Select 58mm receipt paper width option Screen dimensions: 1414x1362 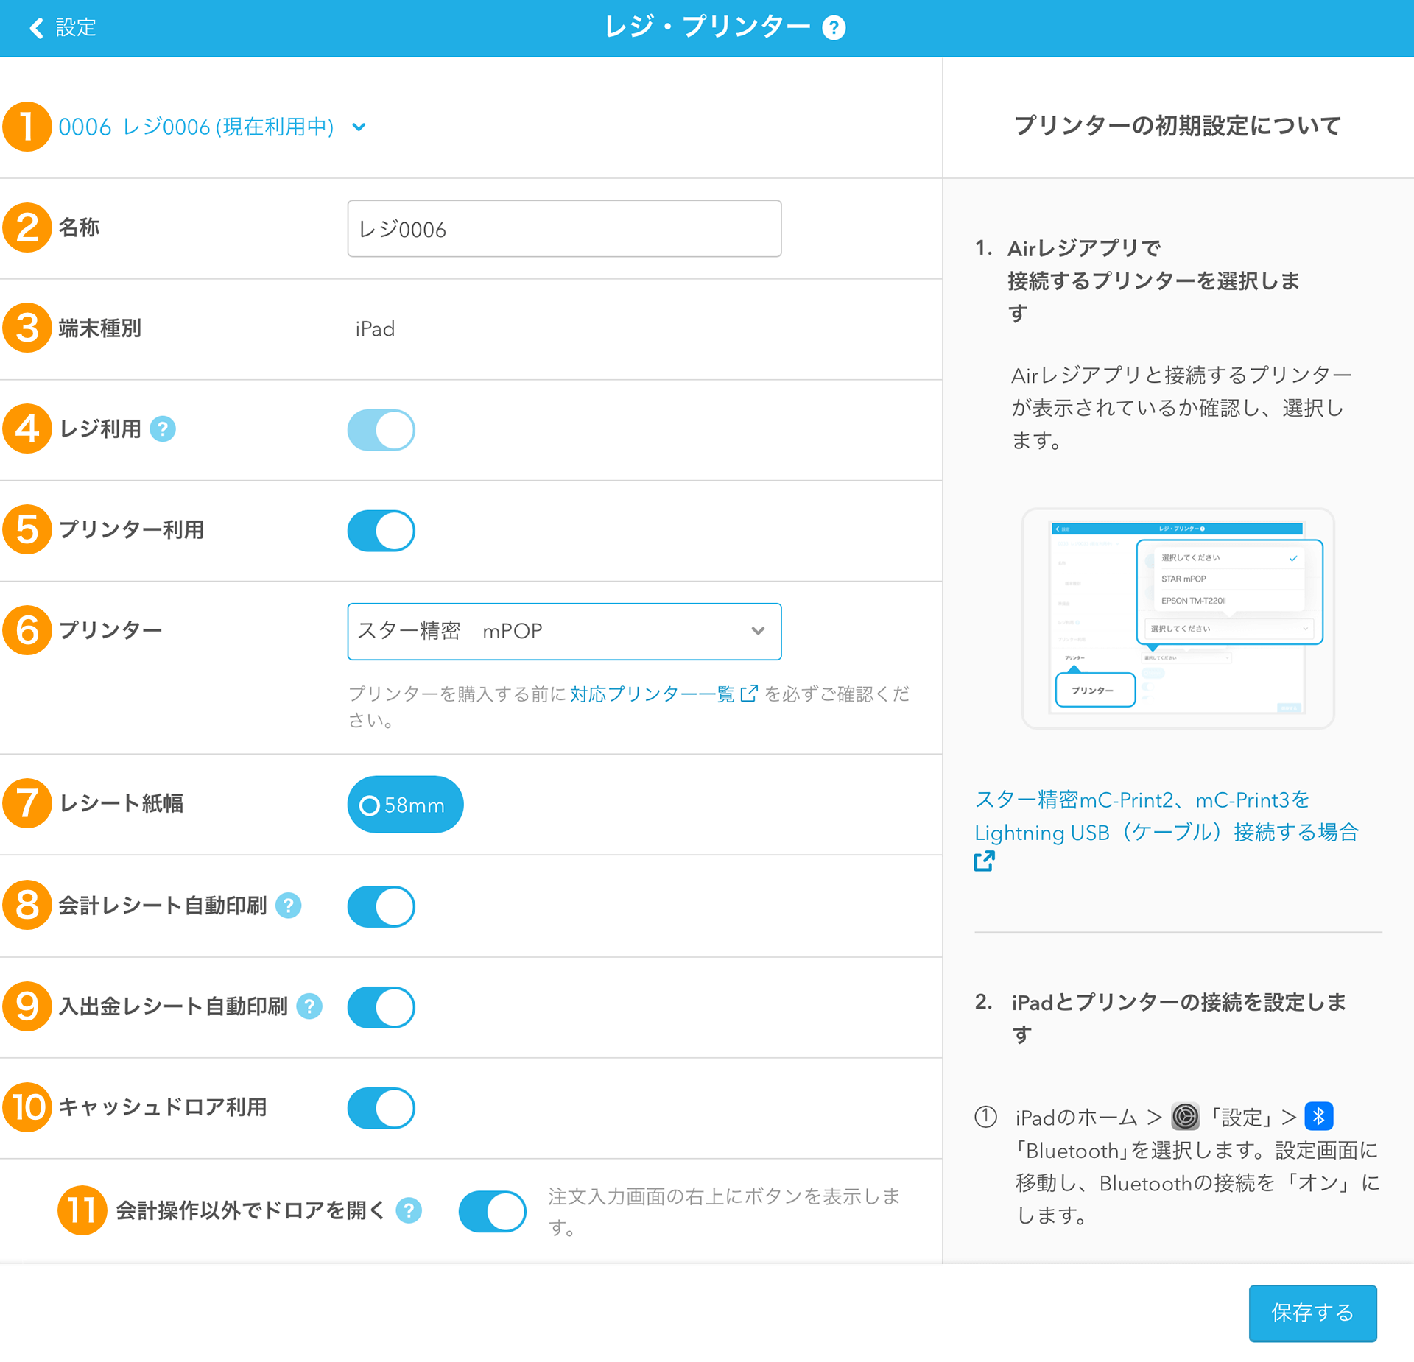point(405,805)
